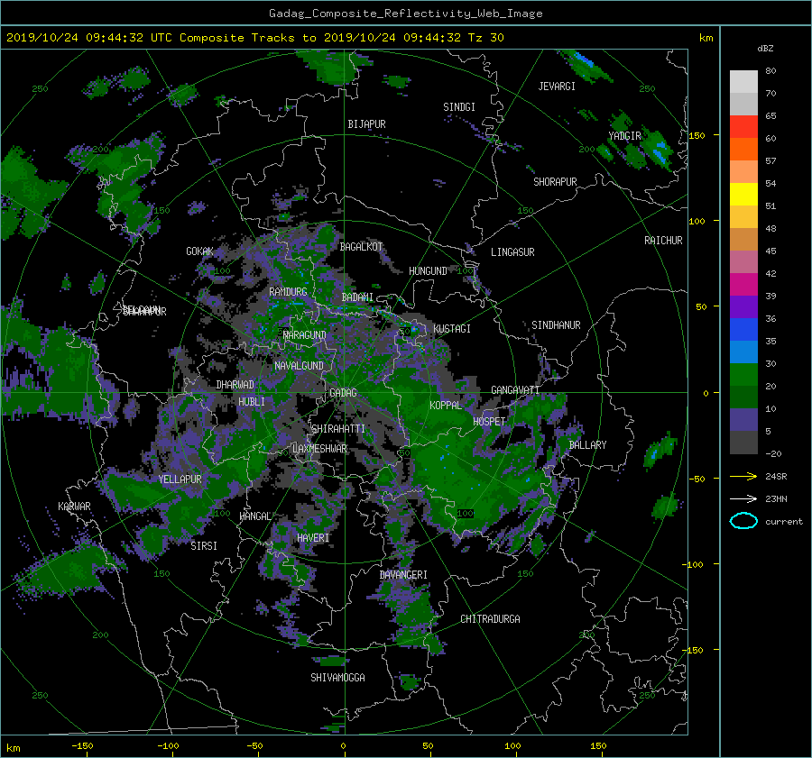Click the SHIRAHATTI city label
812x758 pixels.
[338, 428]
